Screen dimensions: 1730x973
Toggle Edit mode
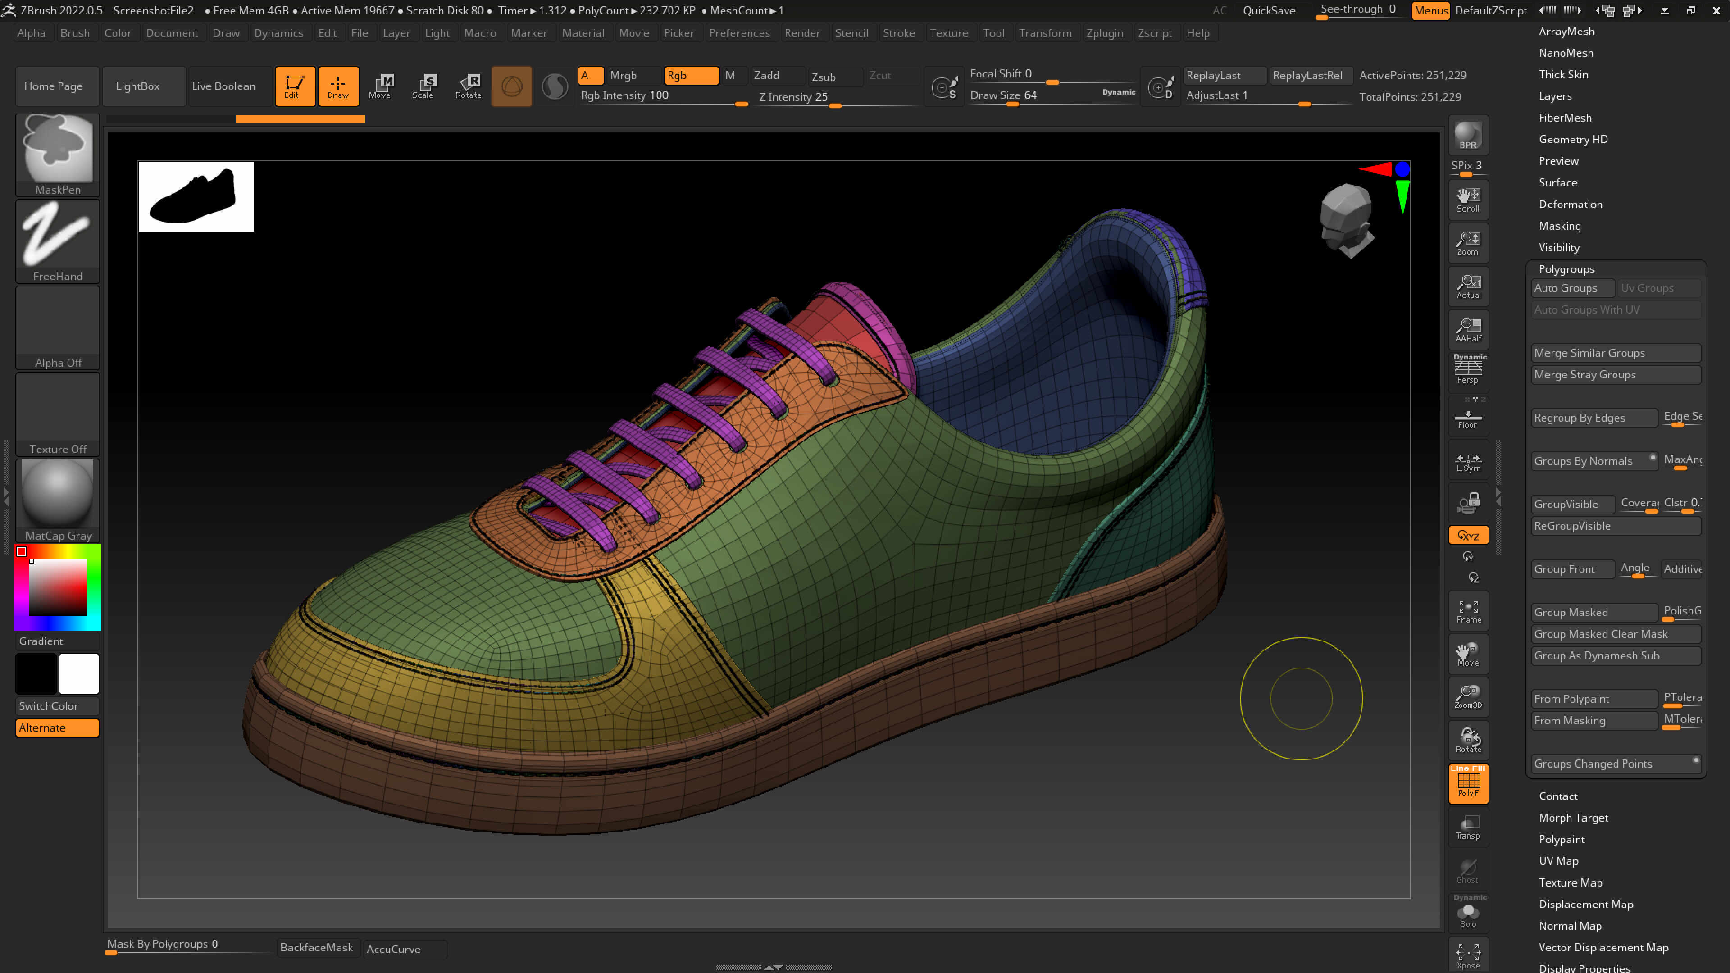coord(295,86)
